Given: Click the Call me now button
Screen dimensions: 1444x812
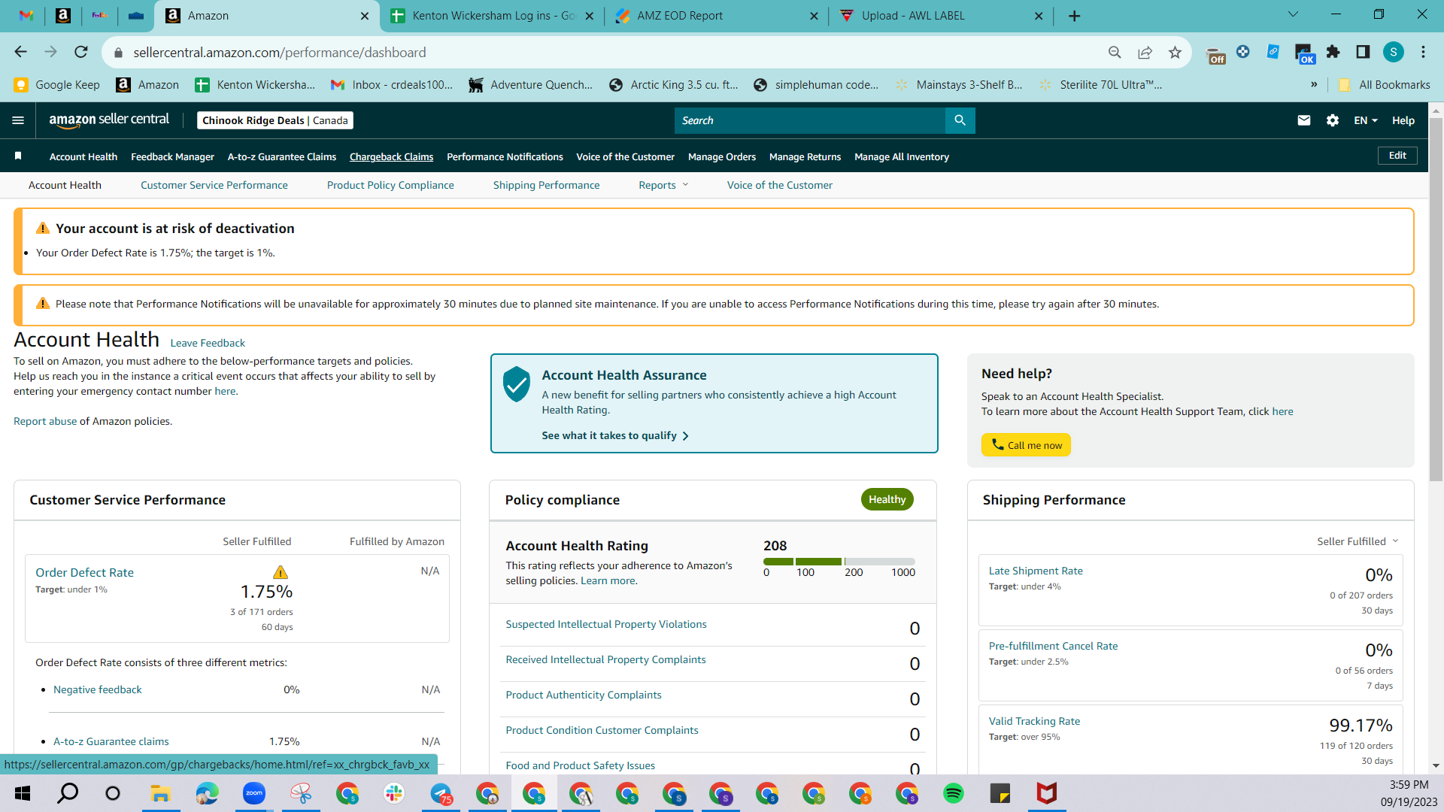Looking at the screenshot, I should (x=1026, y=445).
